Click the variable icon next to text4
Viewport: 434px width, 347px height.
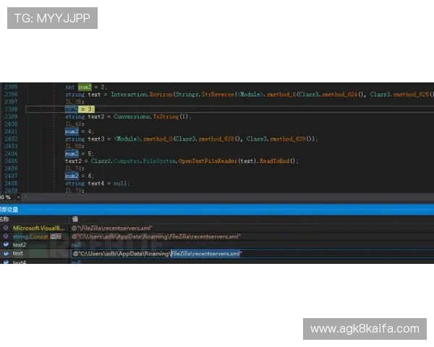pos(6,262)
